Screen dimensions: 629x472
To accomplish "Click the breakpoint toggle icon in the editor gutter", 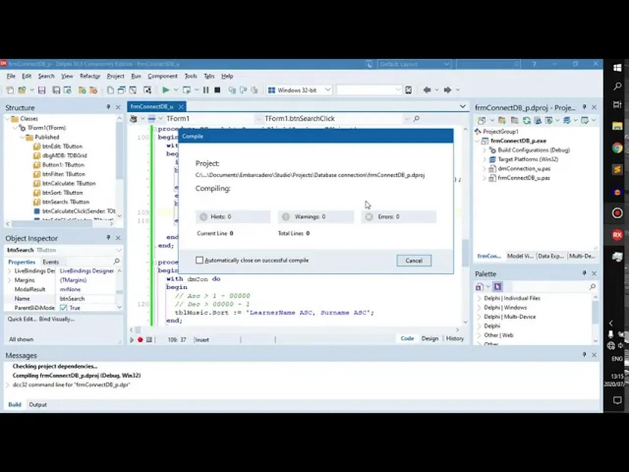I will point(140,339).
